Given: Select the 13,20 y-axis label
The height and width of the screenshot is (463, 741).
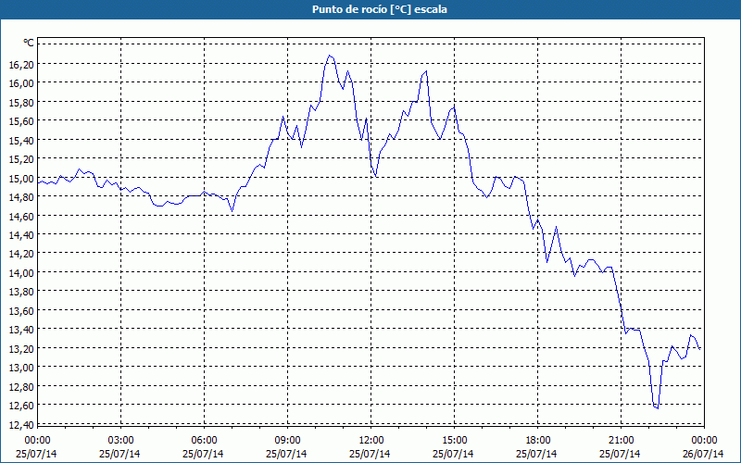Looking at the screenshot, I should [x=21, y=349].
